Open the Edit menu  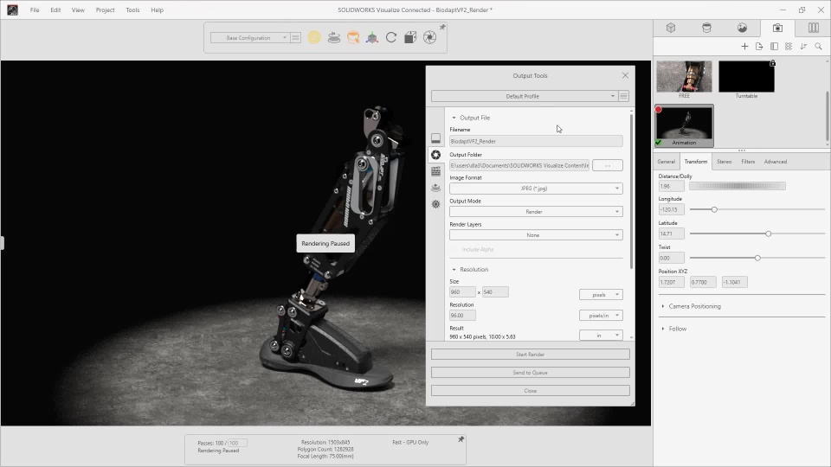tap(55, 10)
